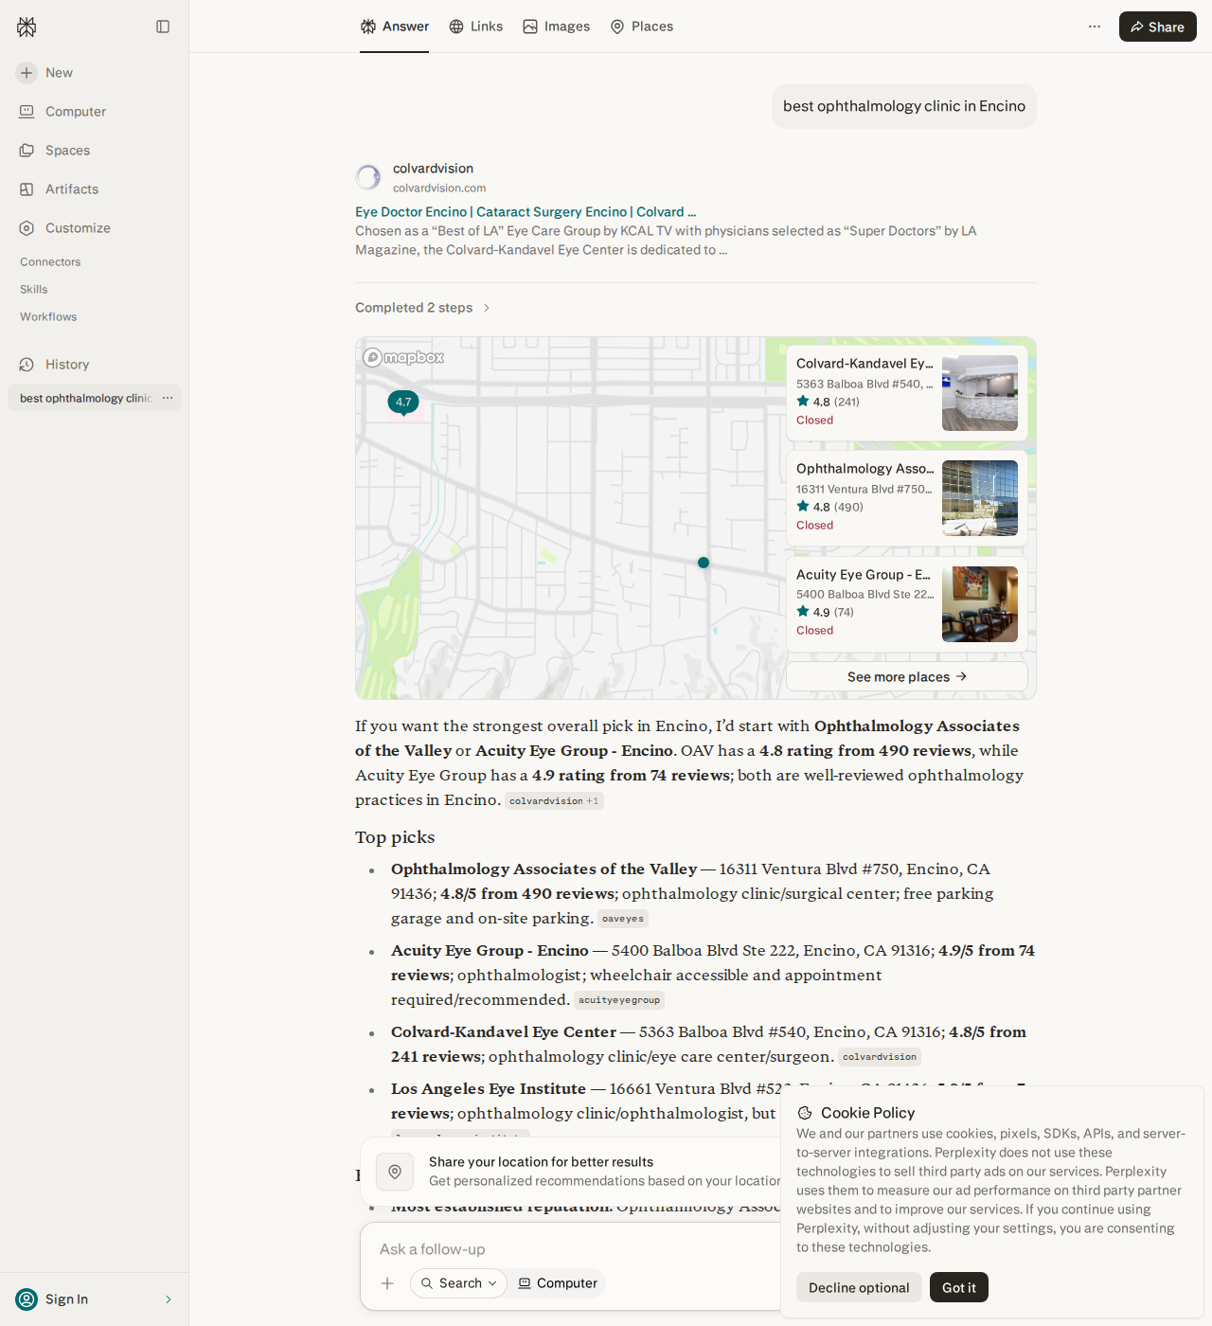
Task: Click See more places button
Action: 907,676
